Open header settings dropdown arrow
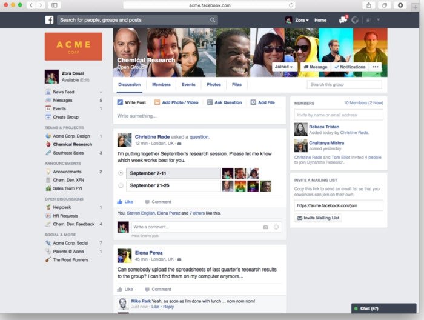424x320 pixels. [379, 20]
